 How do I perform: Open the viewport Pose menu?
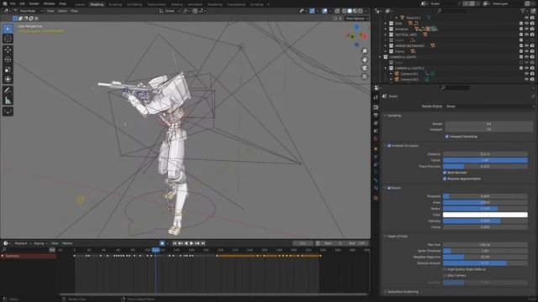click(x=75, y=11)
